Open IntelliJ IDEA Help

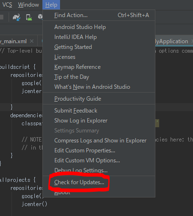pos(99,37)
